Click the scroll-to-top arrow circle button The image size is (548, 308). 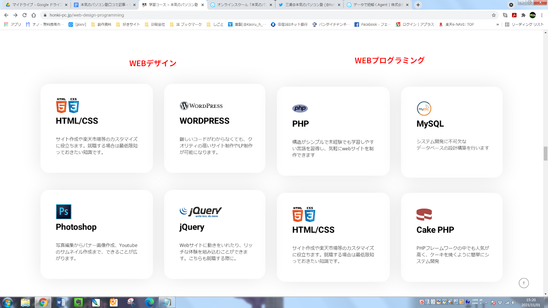pos(524,283)
